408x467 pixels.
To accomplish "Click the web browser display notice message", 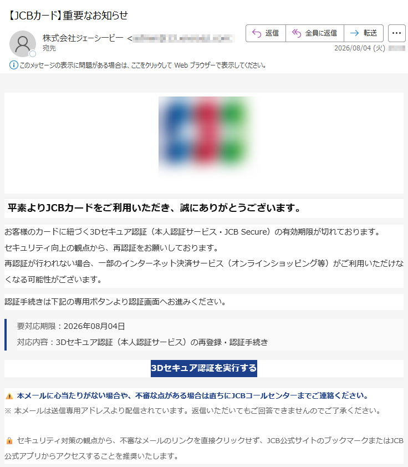I will point(142,65).
